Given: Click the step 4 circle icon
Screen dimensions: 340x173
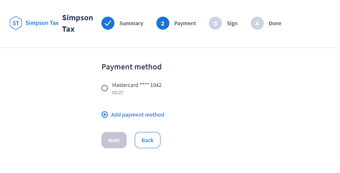Looking at the screenshot, I should pos(257,24).
